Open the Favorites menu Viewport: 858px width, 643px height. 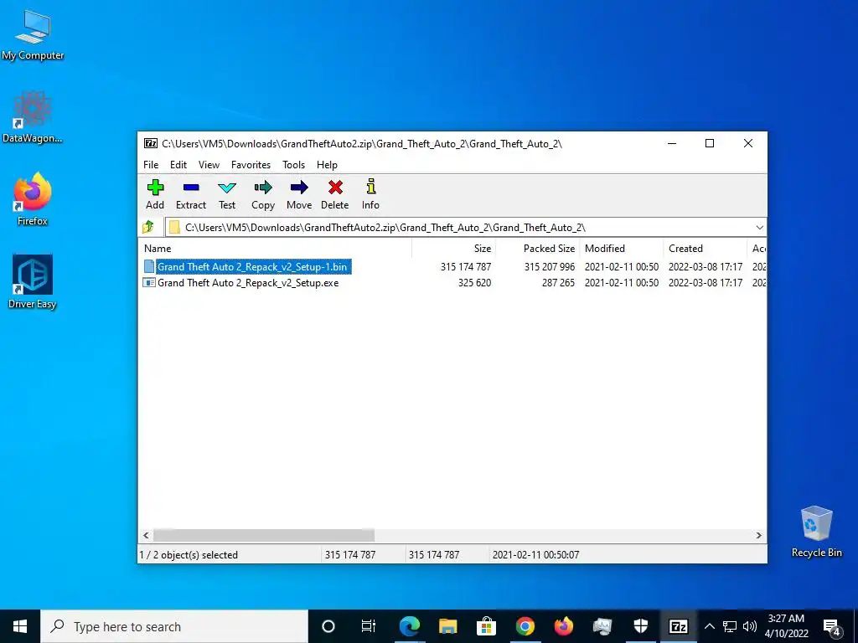click(251, 165)
